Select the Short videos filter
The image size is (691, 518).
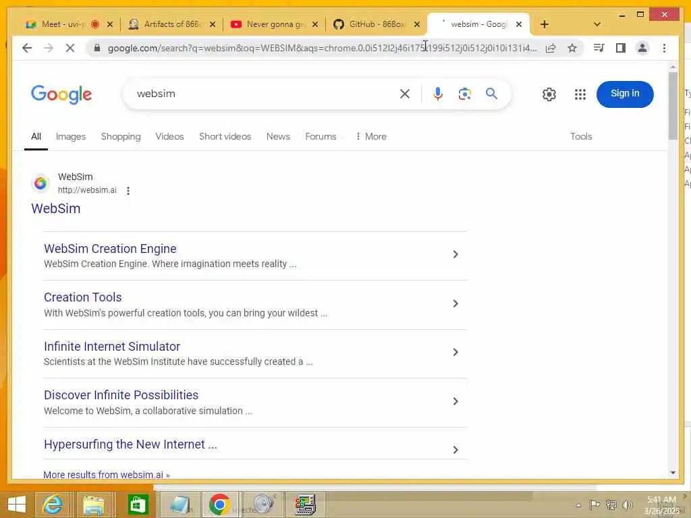pos(225,136)
